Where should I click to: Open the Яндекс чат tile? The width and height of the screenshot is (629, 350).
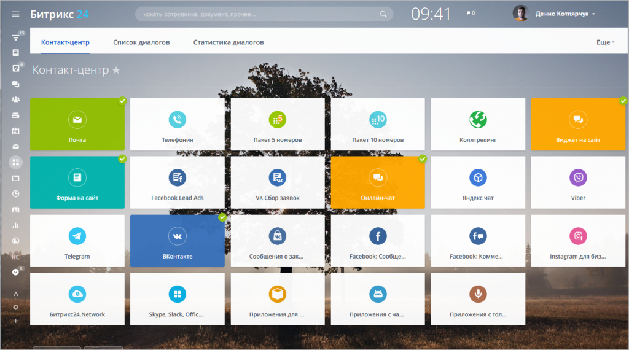(478, 182)
